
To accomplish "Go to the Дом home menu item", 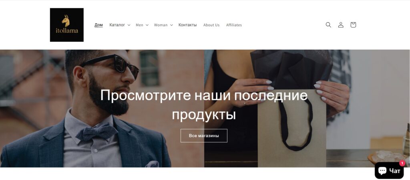I will click(x=98, y=25).
